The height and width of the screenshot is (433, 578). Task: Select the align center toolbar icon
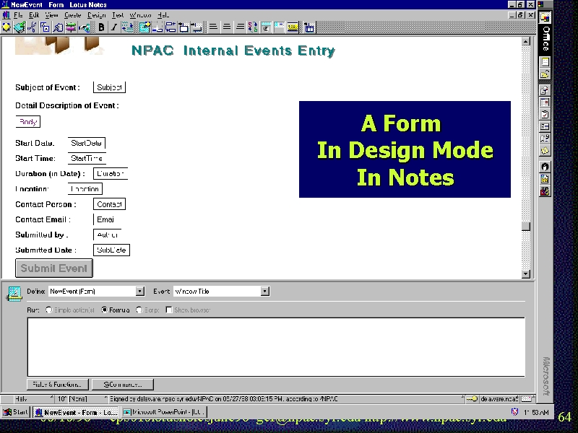coord(227,27)
